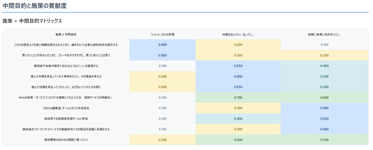The image size is (373, 150).
Task: Click the row label 東向島のコワーキングスペースでの番組制作
Action: click(66, 129)
